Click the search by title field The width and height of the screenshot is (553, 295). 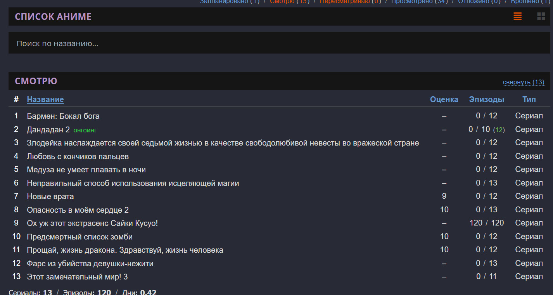click(279, 43)
